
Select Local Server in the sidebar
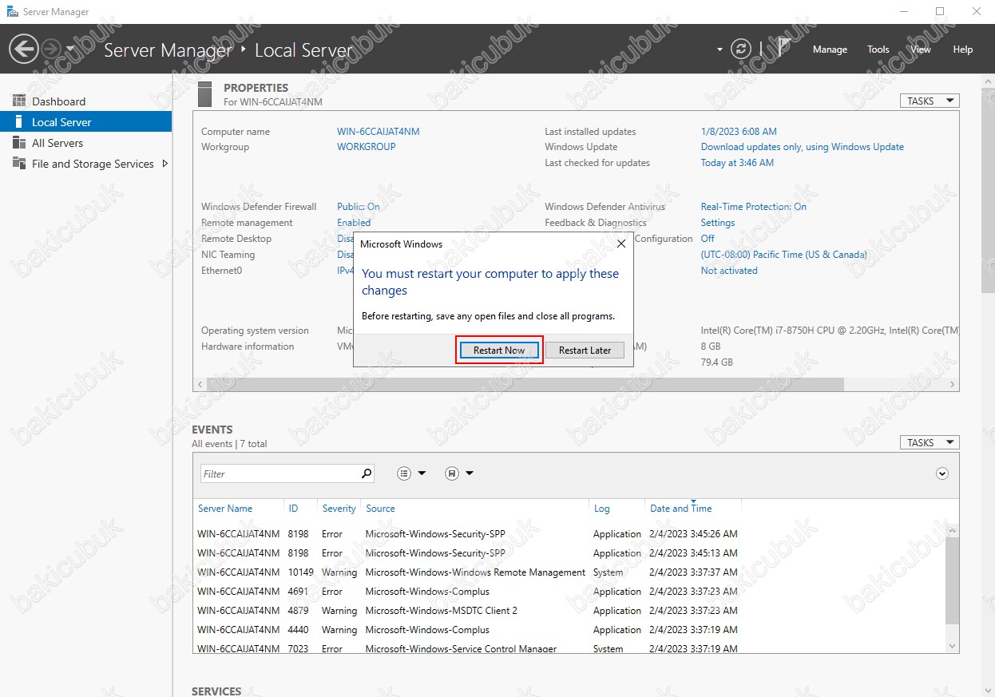tap(86, 122)
